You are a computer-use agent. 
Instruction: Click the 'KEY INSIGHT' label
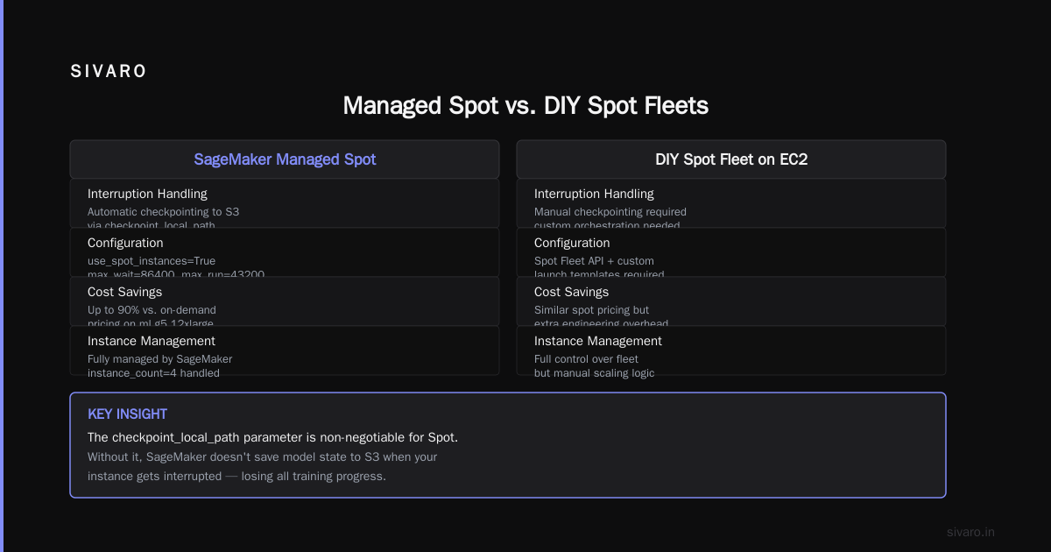click(127, 414)
